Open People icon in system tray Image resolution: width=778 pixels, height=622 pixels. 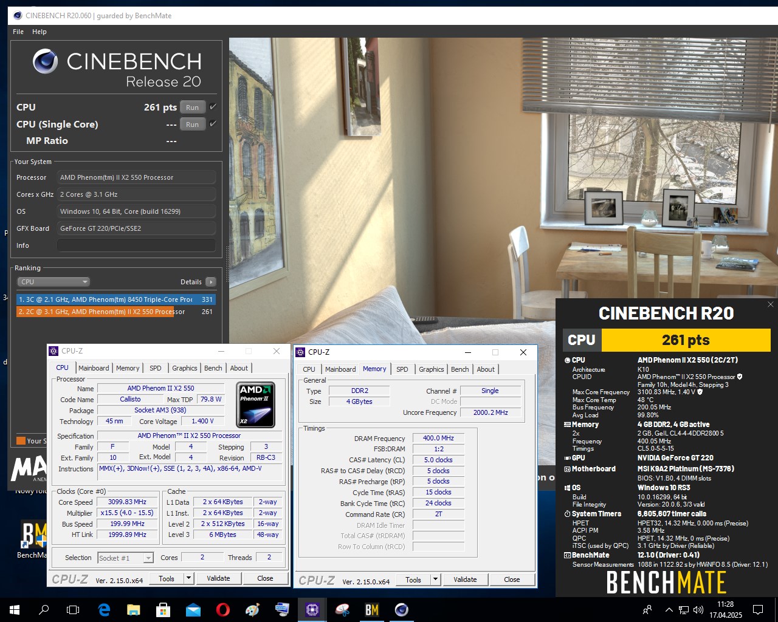coord(647,610)
